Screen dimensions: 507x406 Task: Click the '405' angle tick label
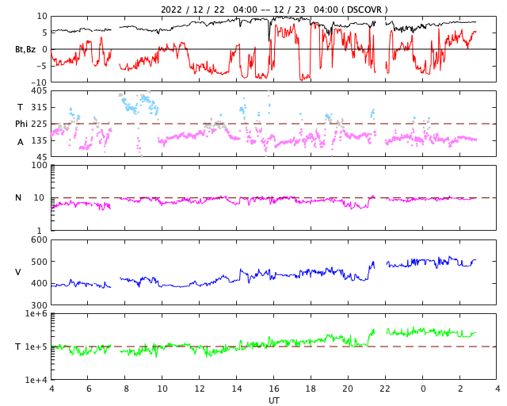(39, 91)
